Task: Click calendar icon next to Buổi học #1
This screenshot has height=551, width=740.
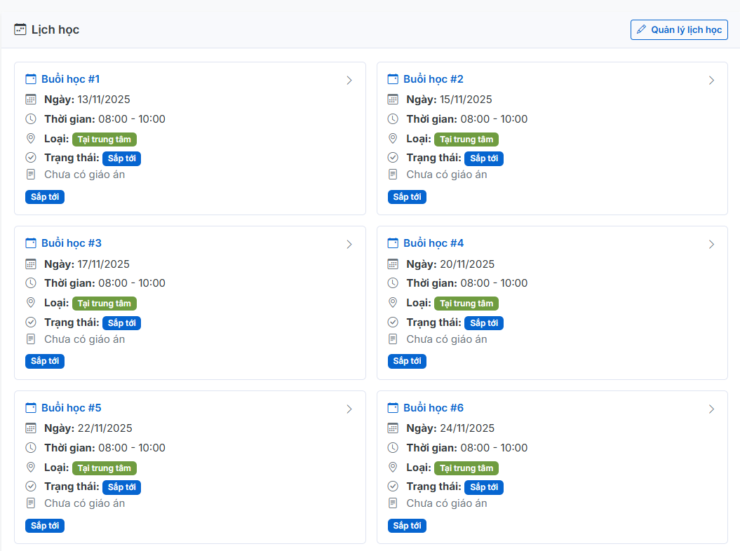Action: pyautogui.click(x=31, y=79)
